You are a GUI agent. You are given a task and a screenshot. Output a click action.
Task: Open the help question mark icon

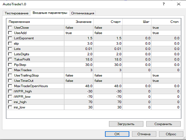coord(164,4)
